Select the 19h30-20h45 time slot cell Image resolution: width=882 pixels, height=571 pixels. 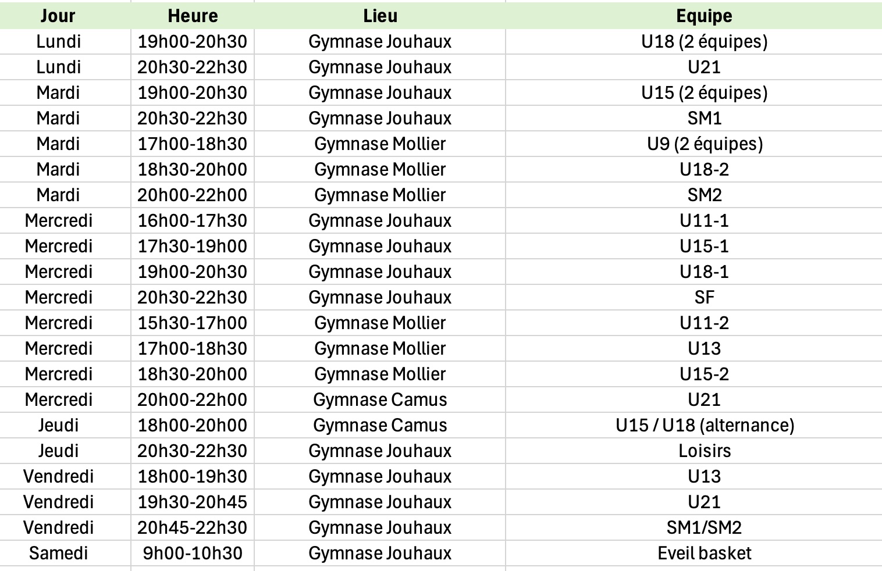(193, 502)
